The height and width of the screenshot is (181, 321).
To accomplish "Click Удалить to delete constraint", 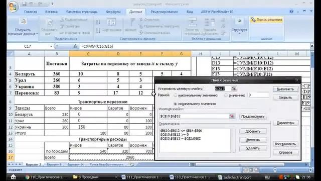I will 253,148.
